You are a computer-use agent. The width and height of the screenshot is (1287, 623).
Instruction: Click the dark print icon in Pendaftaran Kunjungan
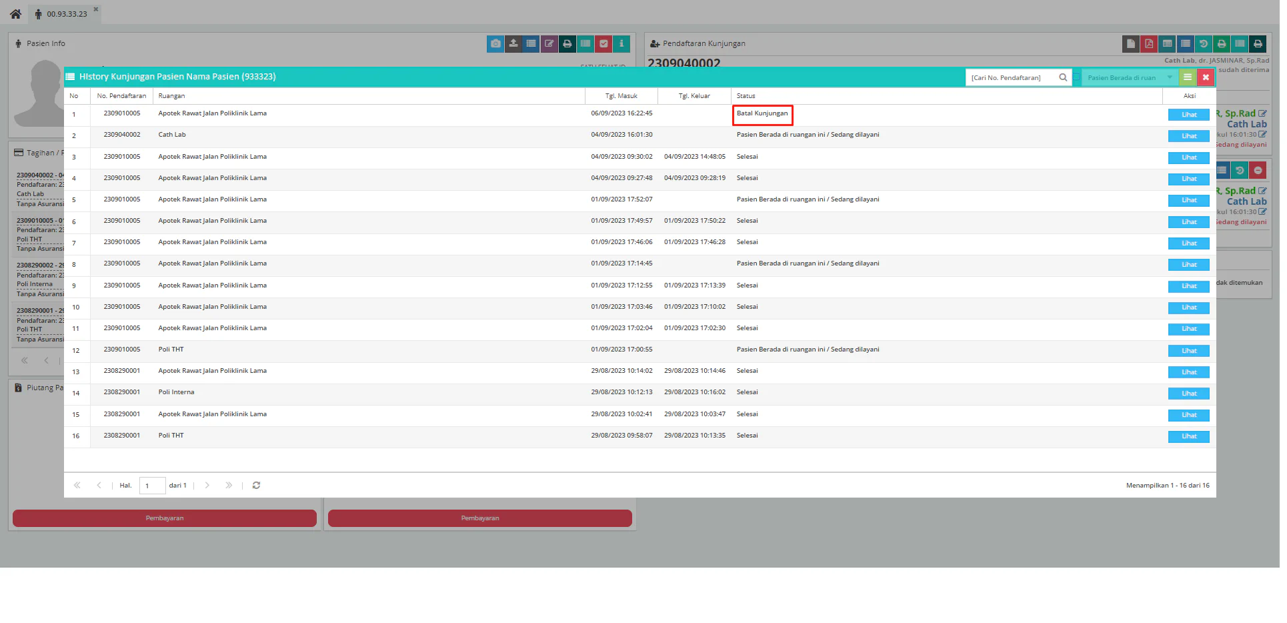pos(1258,44)
